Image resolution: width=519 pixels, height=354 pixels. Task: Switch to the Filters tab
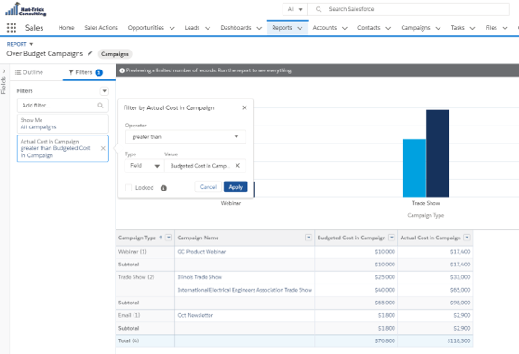point(86,72)
